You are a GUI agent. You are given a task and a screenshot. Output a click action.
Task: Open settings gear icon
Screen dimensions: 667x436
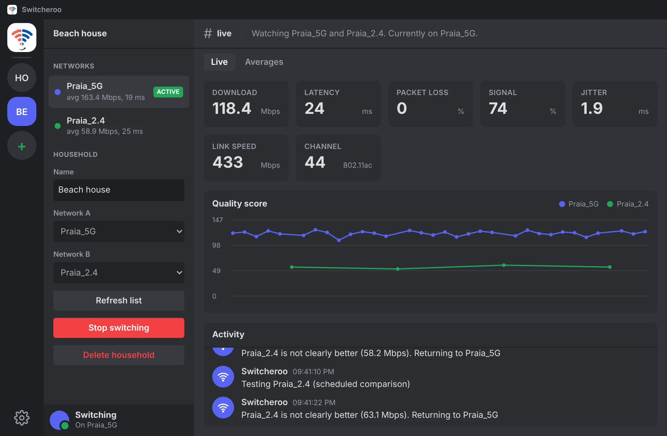click(x=22, y=418)
